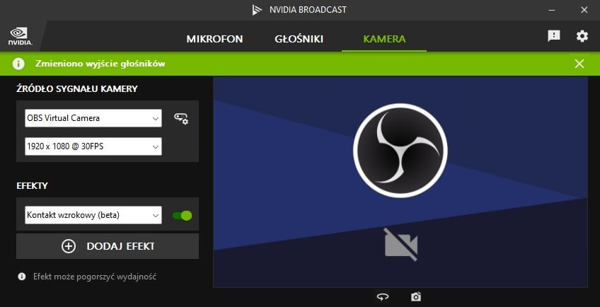Click the DODAJ EFEKT button

point(108,246)
